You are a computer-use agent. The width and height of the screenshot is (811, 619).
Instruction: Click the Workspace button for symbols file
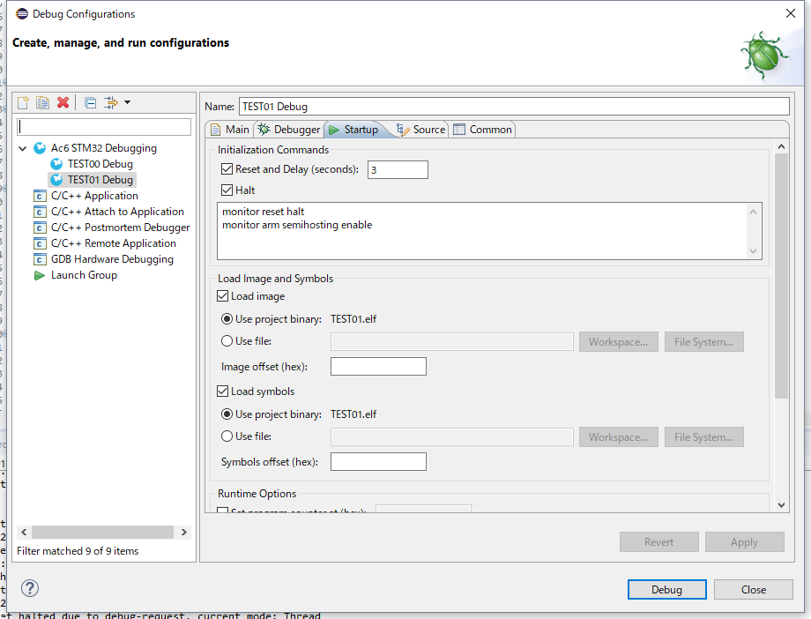click(618, 436)
